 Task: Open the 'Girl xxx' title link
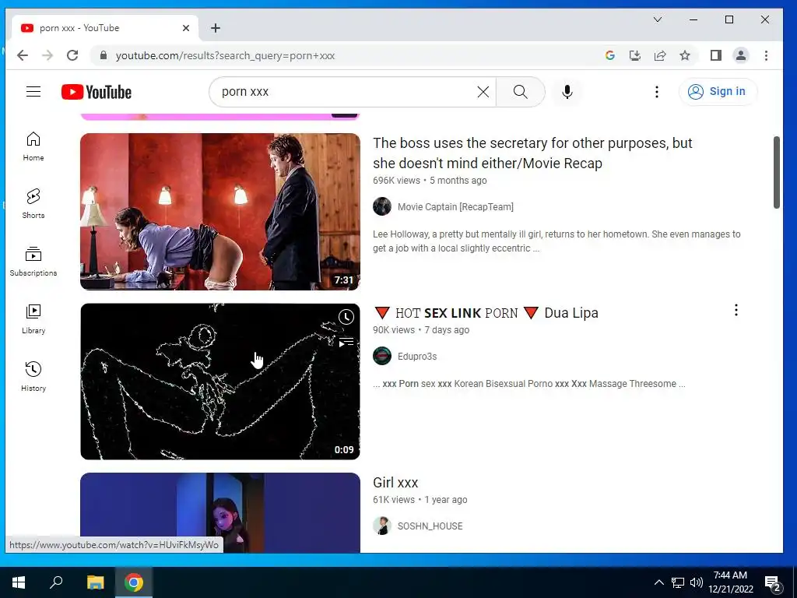[x=395, y=483]
